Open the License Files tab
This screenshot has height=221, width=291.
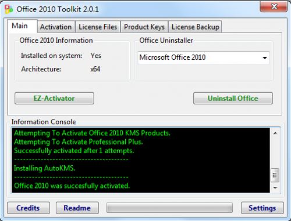[98, 27]
